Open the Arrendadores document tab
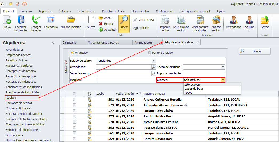Image resolution: width=279 pixels, height=142 pixels. 143,42
